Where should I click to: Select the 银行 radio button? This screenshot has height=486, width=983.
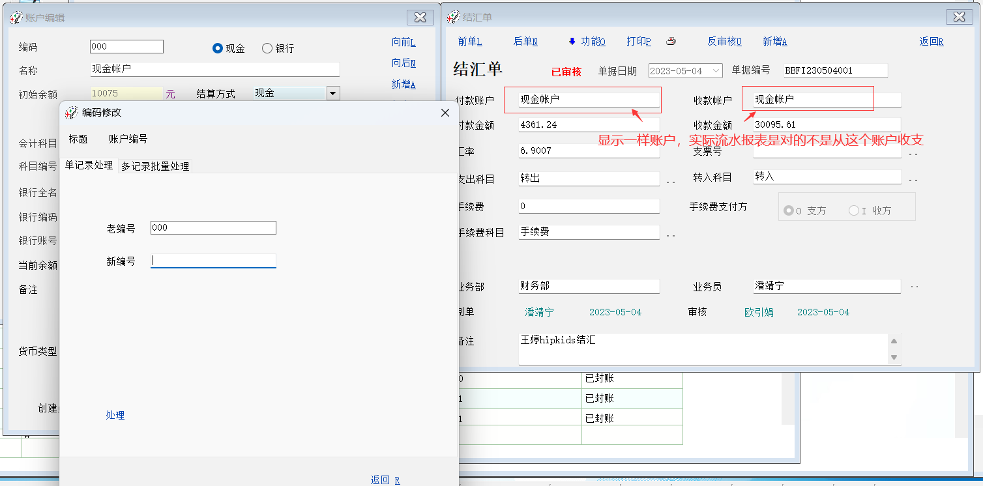267,48
